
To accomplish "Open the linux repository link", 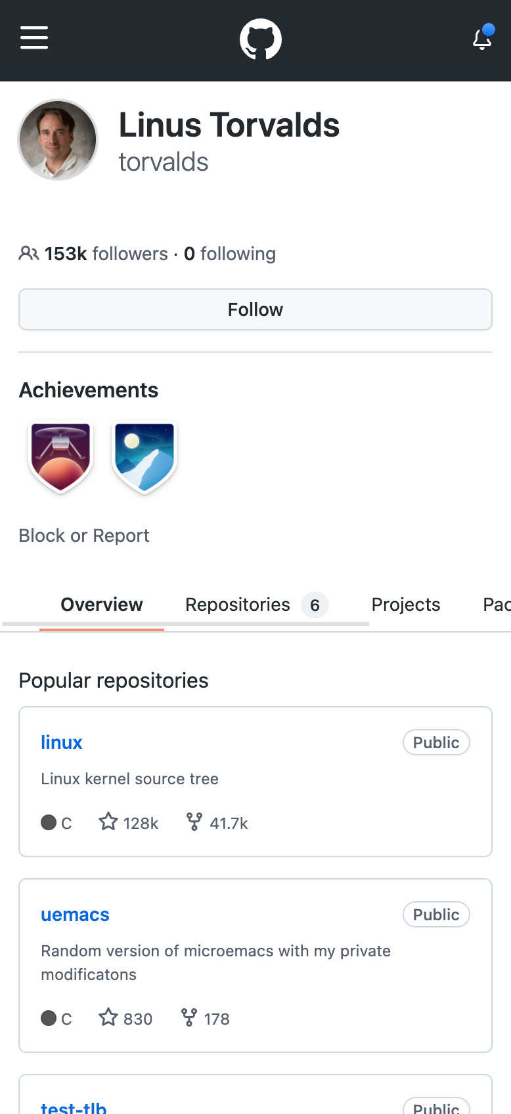I will (62, 742).
